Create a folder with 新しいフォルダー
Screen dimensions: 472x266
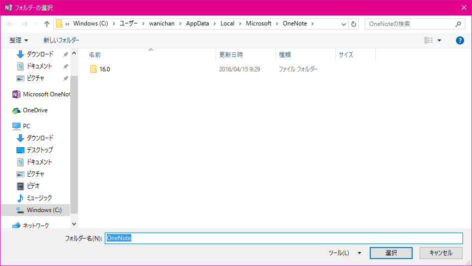[x=61, y=40]
